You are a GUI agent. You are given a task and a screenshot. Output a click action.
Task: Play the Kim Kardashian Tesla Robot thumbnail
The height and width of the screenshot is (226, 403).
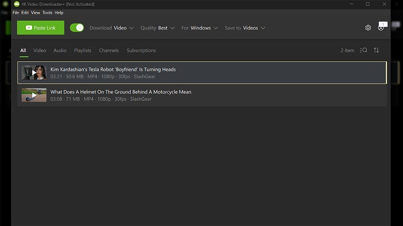34,73
